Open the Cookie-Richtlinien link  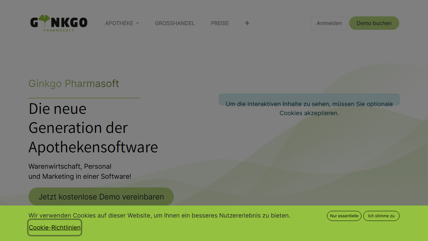click(55, 228)
